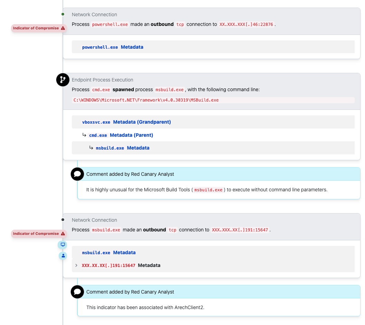Select the blue monitor icon on the timeline
Viewport: 365px width, 325px height.
(63, 245)
